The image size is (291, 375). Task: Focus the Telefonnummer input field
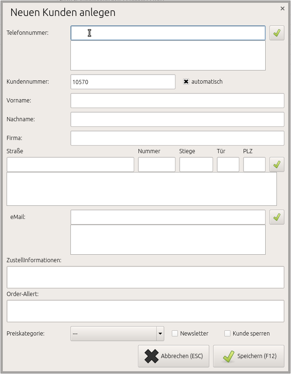(168, 33)
